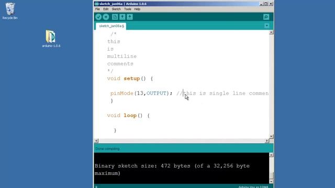Click the editor scroll up arrow
Image resolution: width=335 pixels, height=188 pixels.
(x=271, y=32)
